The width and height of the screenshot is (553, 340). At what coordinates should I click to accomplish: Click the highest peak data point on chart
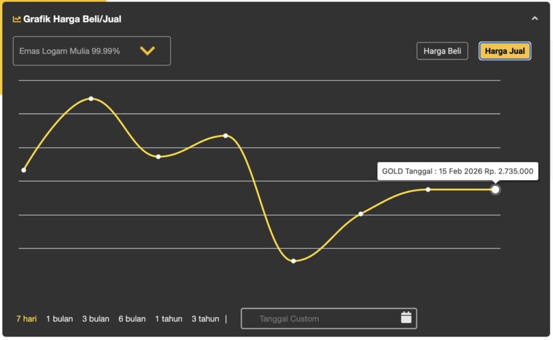click(91, 99)
